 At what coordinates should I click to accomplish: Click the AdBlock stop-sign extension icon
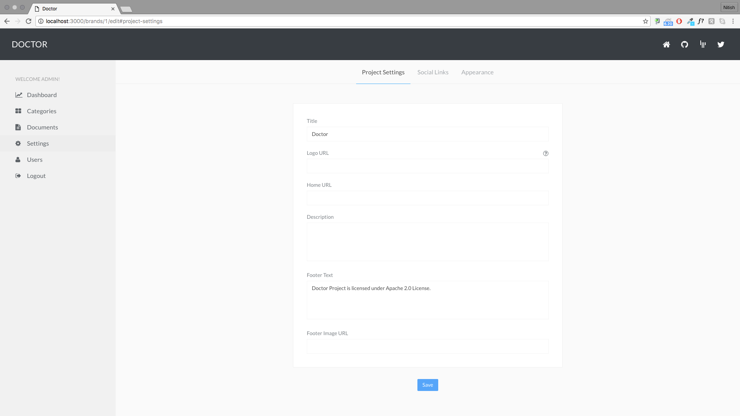tap(679, 21)
